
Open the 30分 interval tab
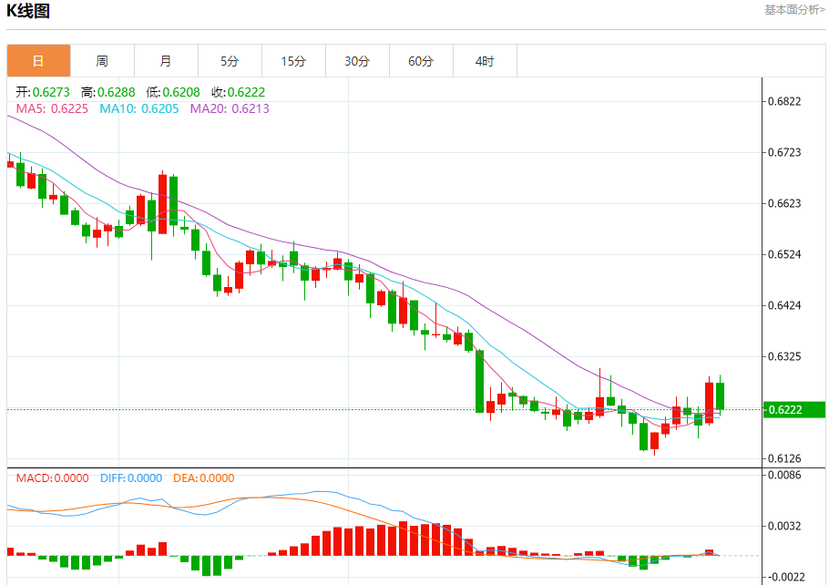[x=357, y=61]
